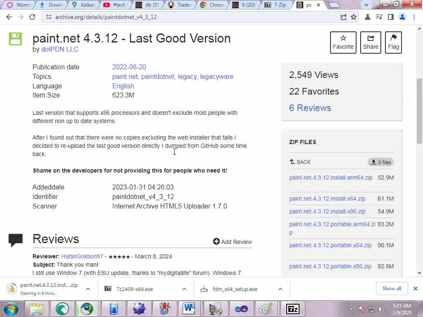Go back with the browser back arrow

tap(9, 17)
